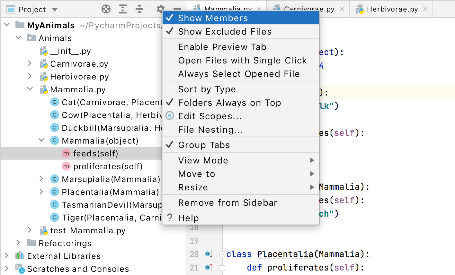Collapse the Mammalia(object) class node
The width and height of the screenshot is (455, 275).
point(41,140)
